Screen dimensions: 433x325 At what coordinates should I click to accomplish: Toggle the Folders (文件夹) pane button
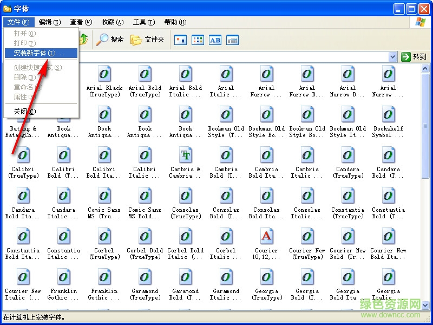(x=147, y=40)
